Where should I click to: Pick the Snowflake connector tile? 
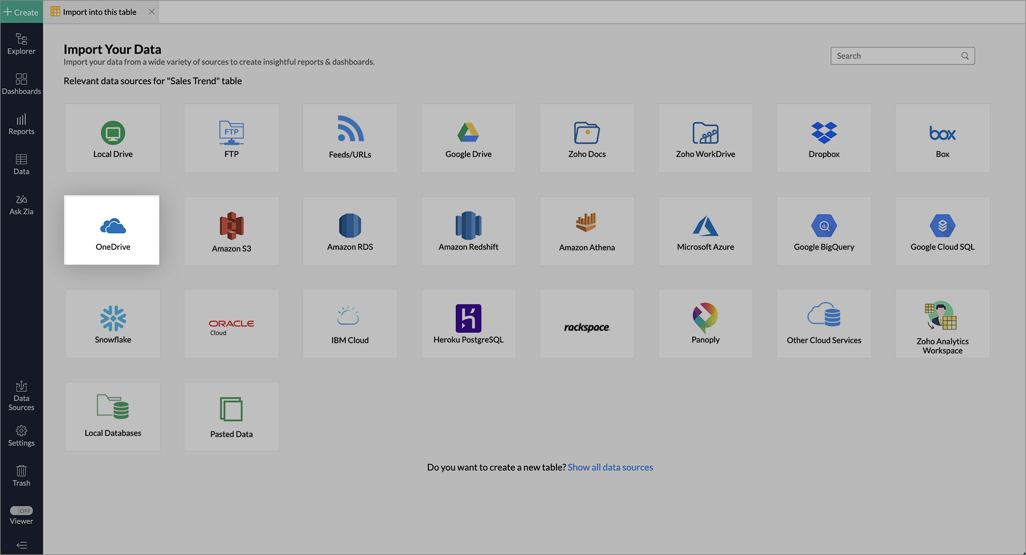click(x=113, y=324)
